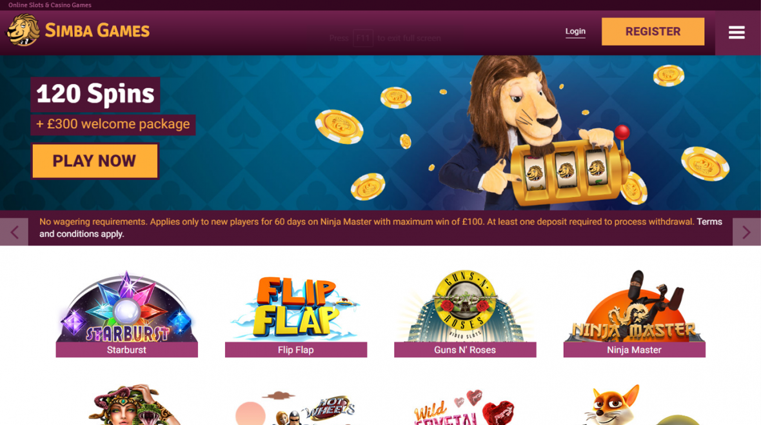The height and width of the screenshot is (425, 761).
Task: Click the Simba Games title text
Action: point(97,30)
